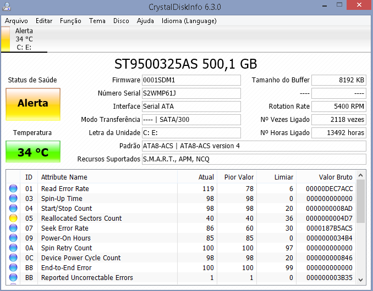Click the green 34 °C temperature button
This screenshot has width=373, height=291.
[x=33, y=152]
